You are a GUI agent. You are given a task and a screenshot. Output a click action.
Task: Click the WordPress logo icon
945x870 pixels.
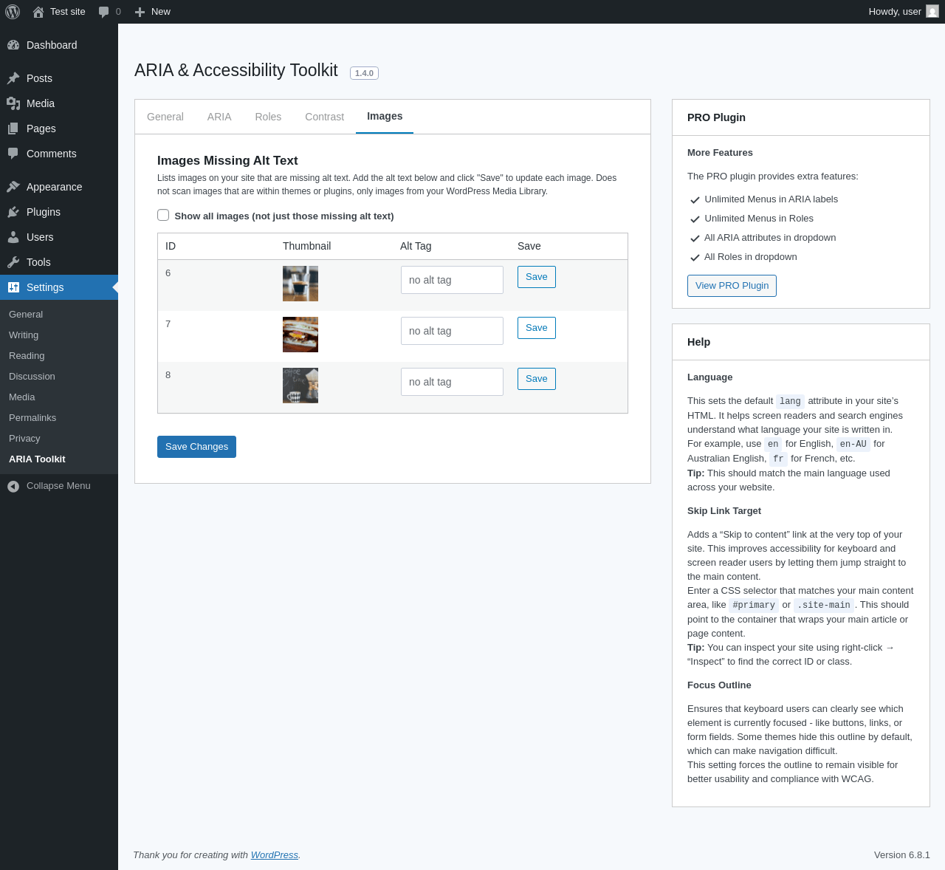(13, 12)
